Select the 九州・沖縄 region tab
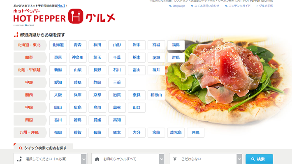This screenshot has width=292, height=164. point(30,132)
